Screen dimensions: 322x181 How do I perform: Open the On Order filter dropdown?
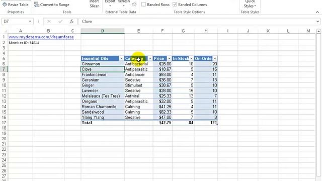click(x=215, y=58)
